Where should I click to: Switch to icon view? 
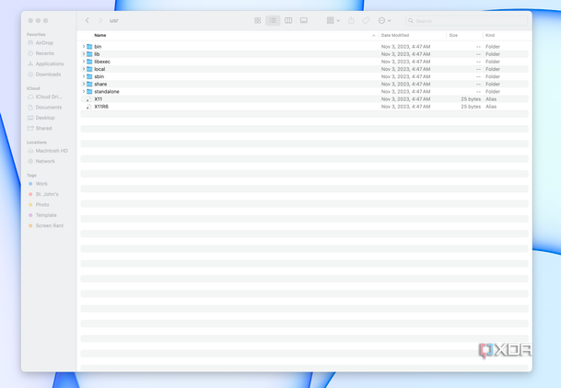257,21
